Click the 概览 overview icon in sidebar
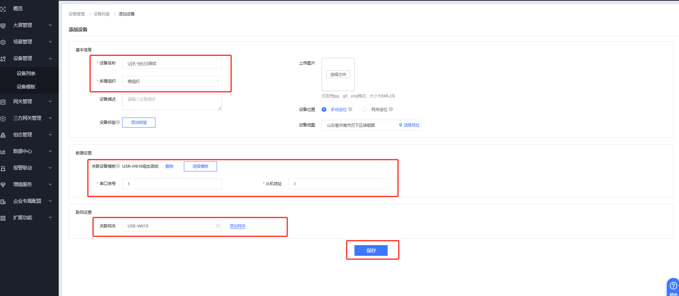 tap(3, 9)
